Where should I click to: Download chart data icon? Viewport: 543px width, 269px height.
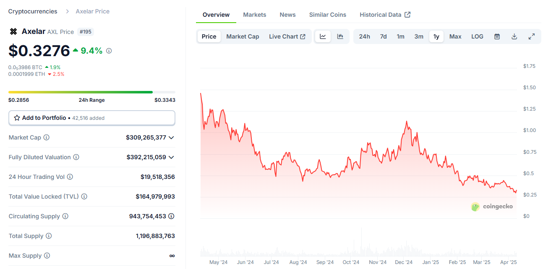pos(514,36)
